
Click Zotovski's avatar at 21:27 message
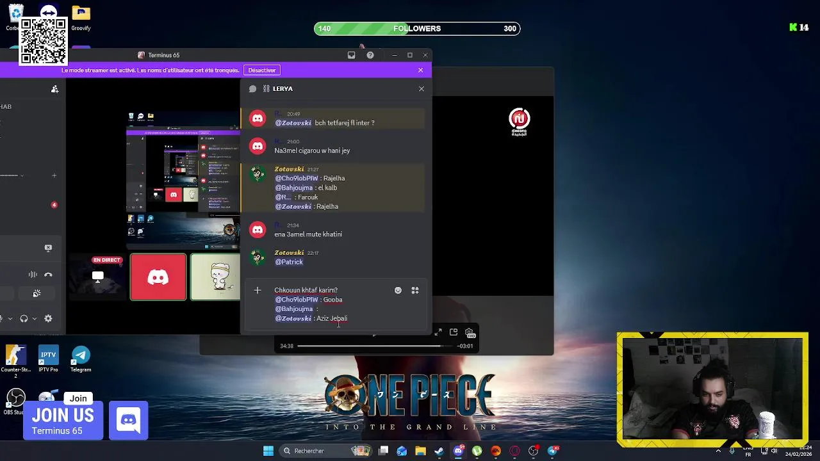258,174
